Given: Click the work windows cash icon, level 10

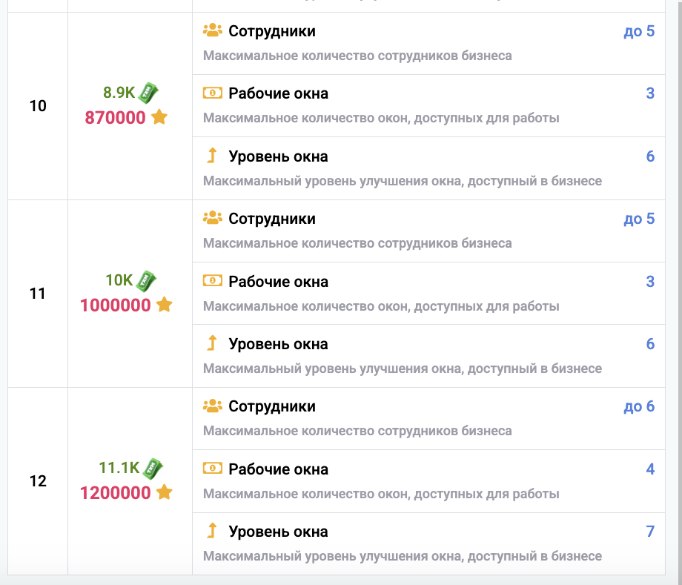Looking at the screenshot, I should click(x=213, y=93).
